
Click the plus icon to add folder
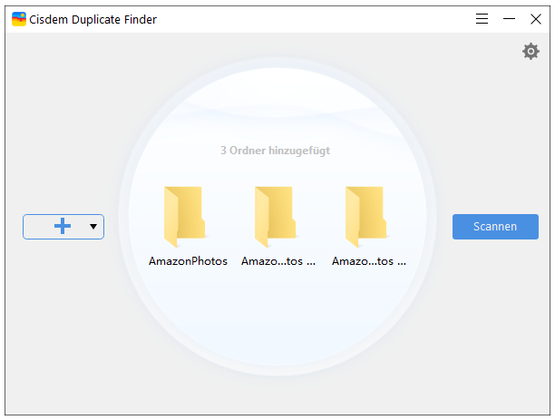pos(63,226)
